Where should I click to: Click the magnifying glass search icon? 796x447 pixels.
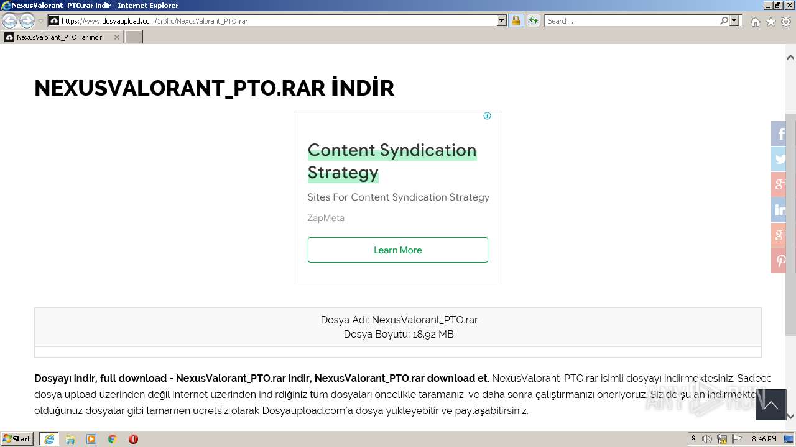pos(724,20)
